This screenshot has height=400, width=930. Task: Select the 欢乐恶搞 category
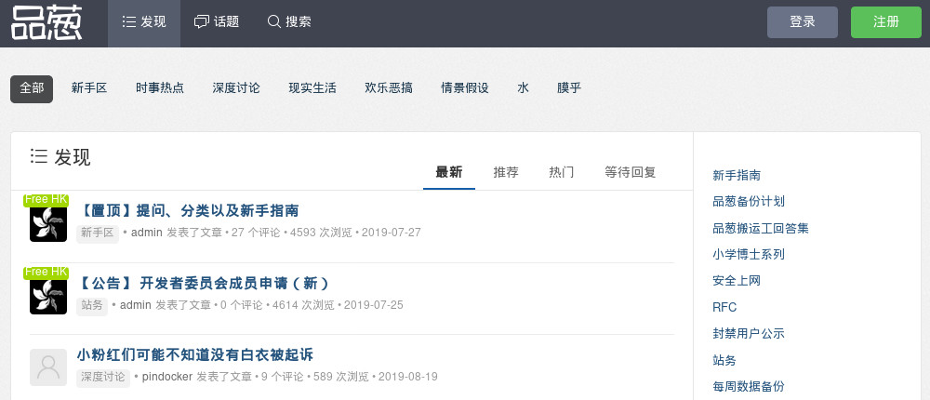click(x=389, y=88)
